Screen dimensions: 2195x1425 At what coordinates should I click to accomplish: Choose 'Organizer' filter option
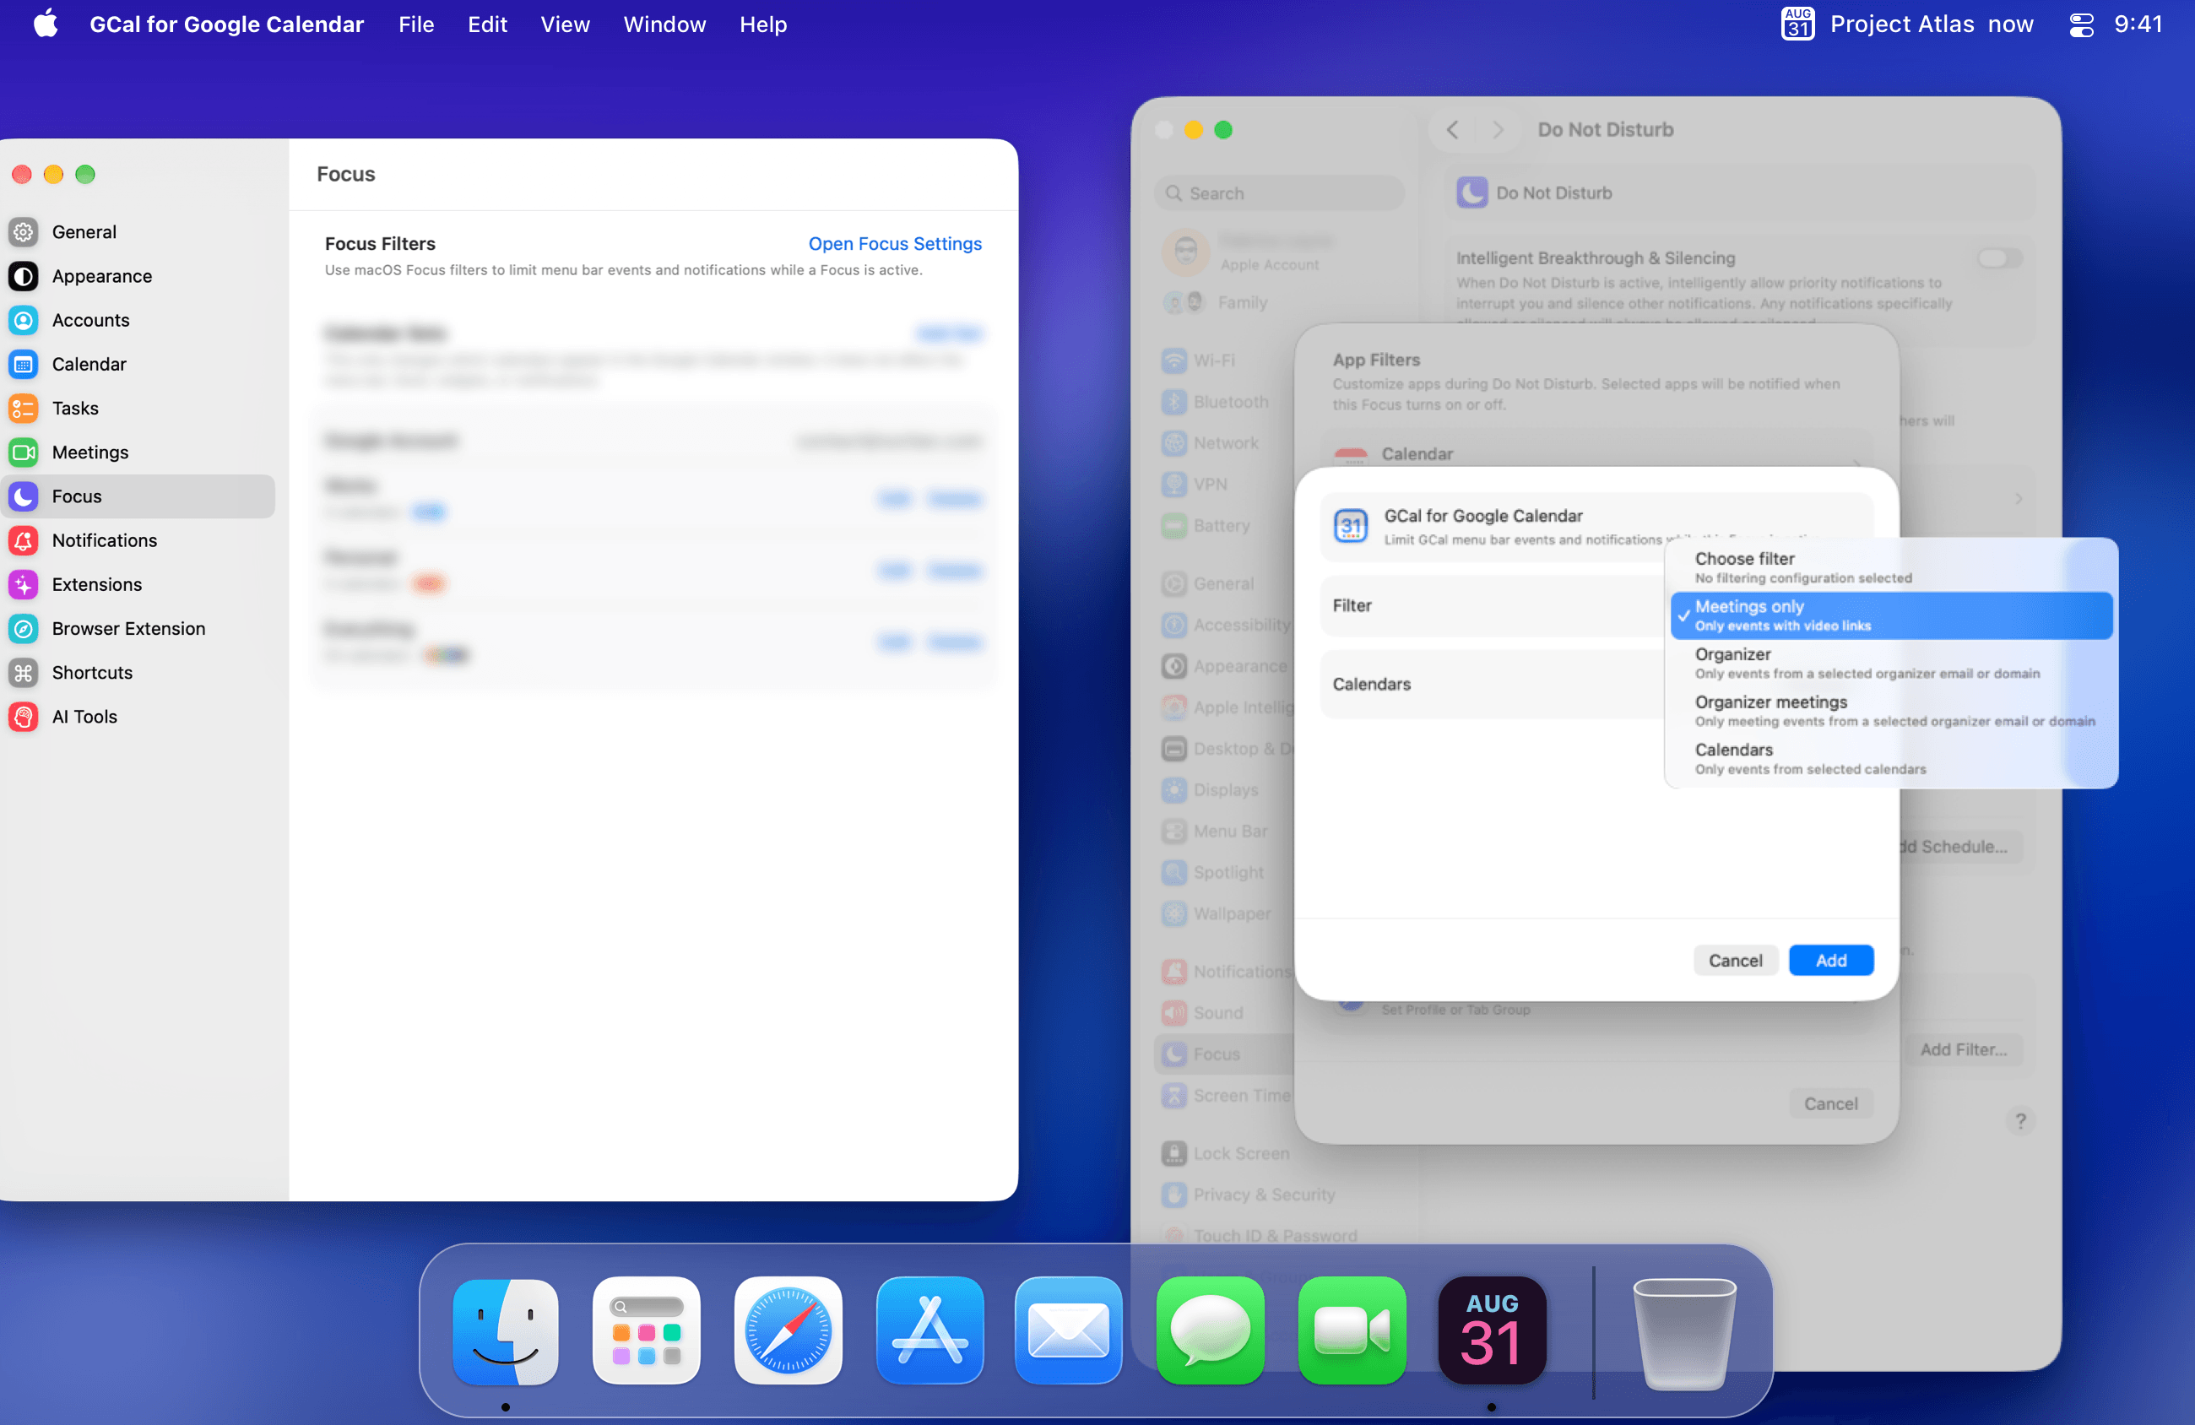tap(1890, 664)
